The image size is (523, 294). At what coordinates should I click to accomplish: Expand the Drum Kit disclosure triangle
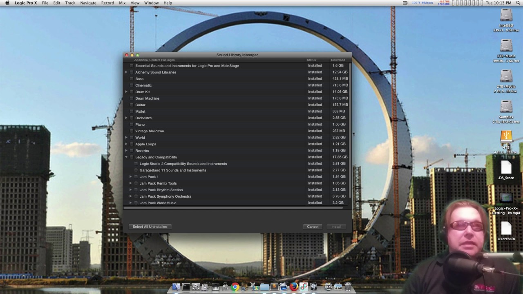tap(126, 92)
